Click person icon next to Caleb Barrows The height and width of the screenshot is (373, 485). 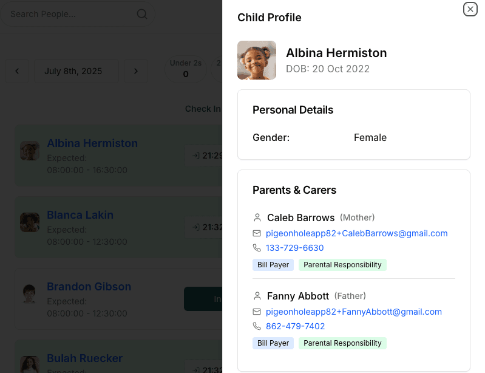pyautogui.click(x=257, y=217)
